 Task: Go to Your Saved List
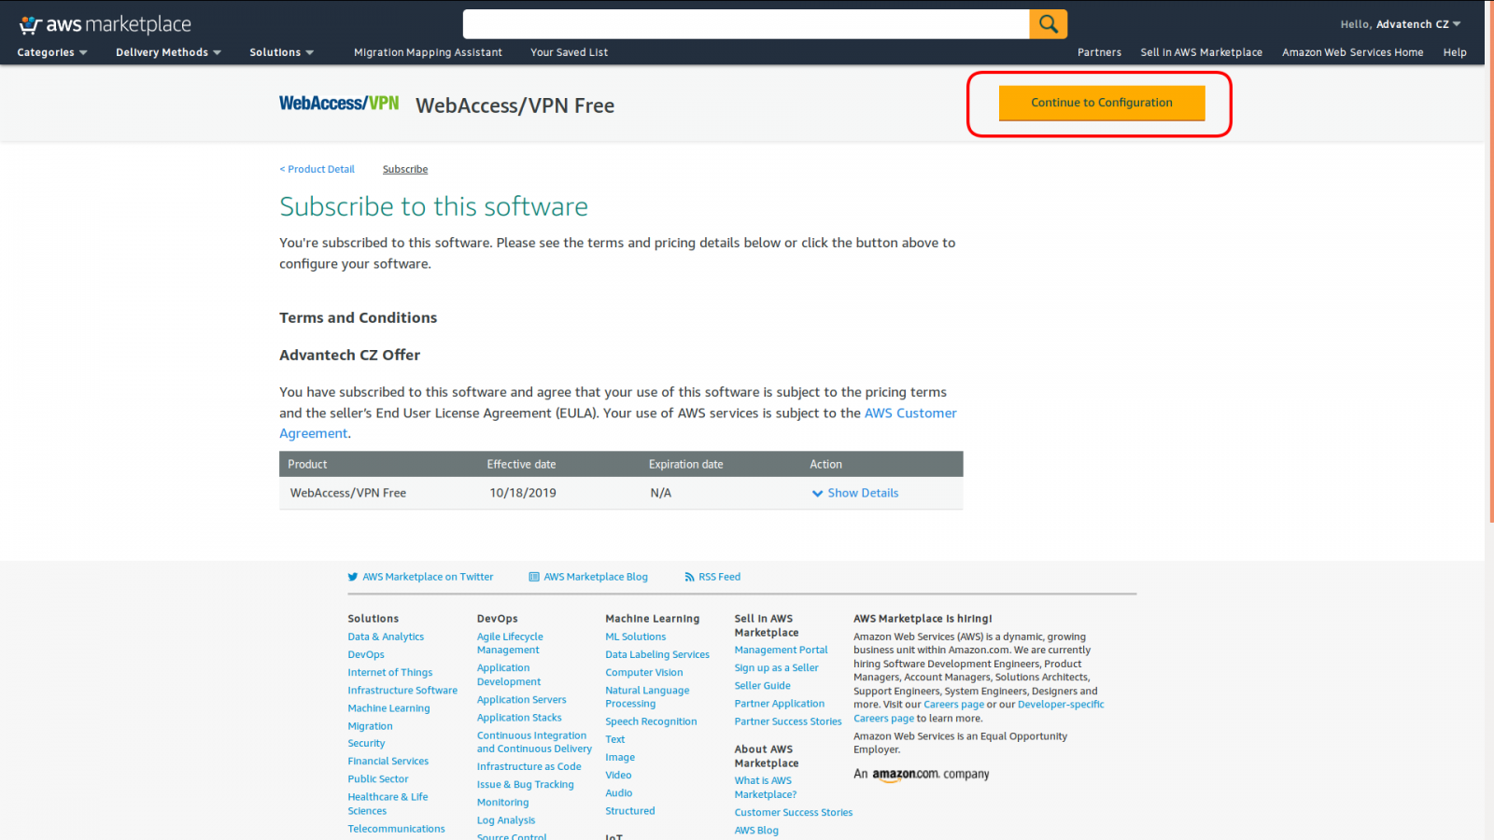pos(569,52)
